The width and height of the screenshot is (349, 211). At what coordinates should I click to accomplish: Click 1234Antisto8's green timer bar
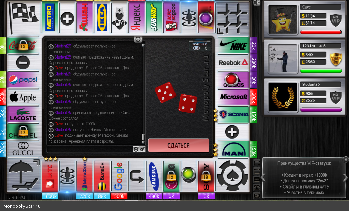coord(321,71)
